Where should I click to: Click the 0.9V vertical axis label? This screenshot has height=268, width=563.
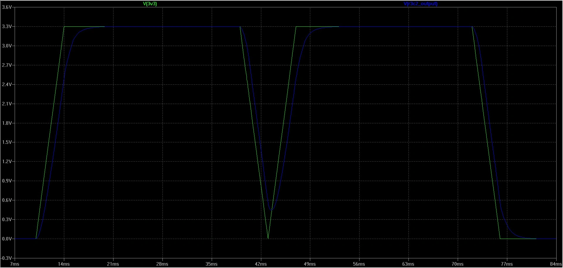point(7,181)
